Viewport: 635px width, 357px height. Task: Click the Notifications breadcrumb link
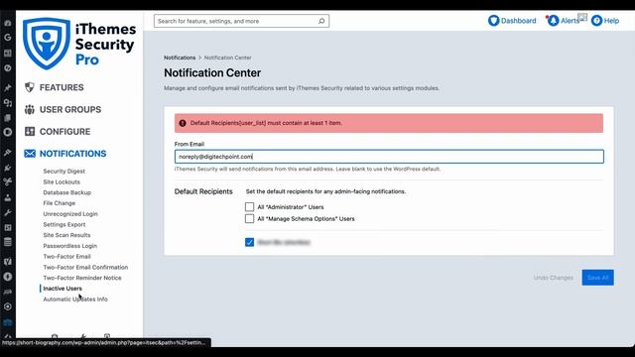coord(180,58)
